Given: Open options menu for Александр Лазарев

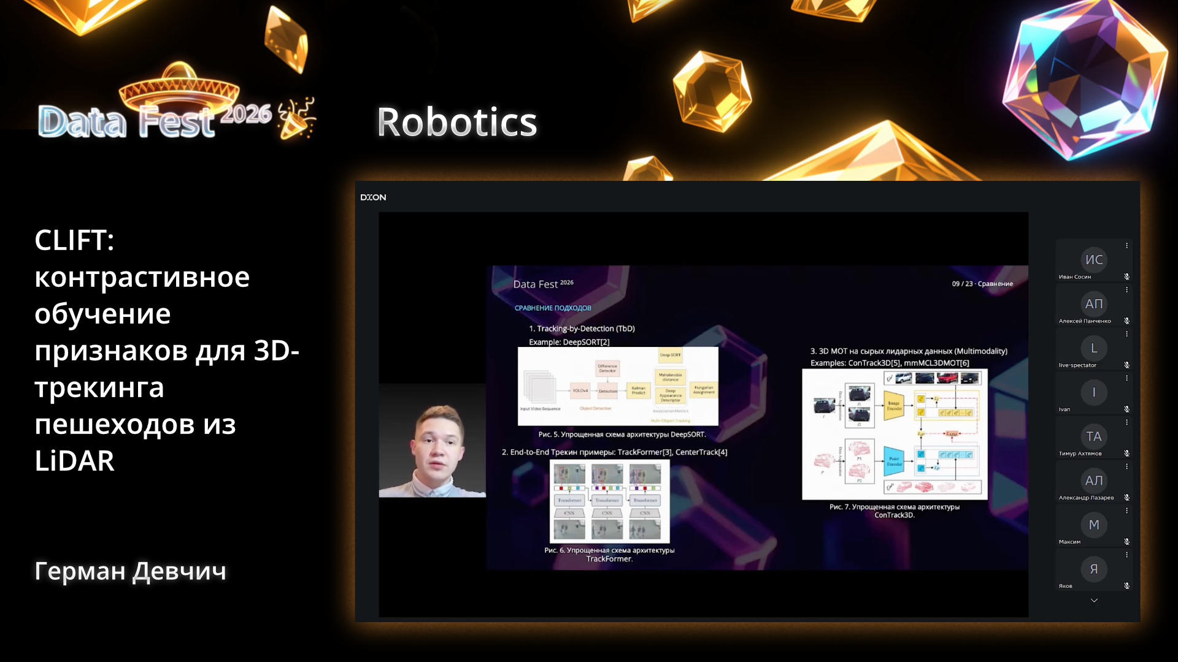Looking at the screenshot, I should [x=1126, y=466].
